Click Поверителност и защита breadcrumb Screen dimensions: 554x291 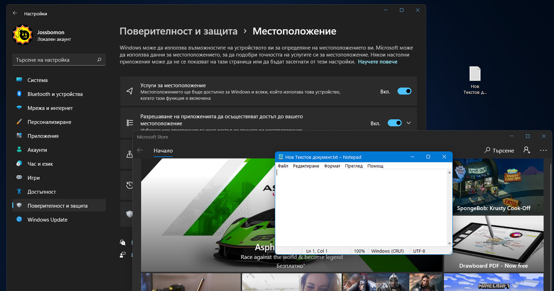pyautogui.click(x=178, y=31)
